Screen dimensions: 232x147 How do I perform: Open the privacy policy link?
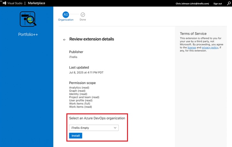pyautogui.click(x=210, y=47)
